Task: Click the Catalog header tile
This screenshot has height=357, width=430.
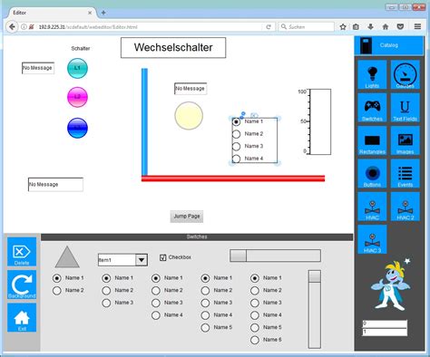Action: pos(389,45)
